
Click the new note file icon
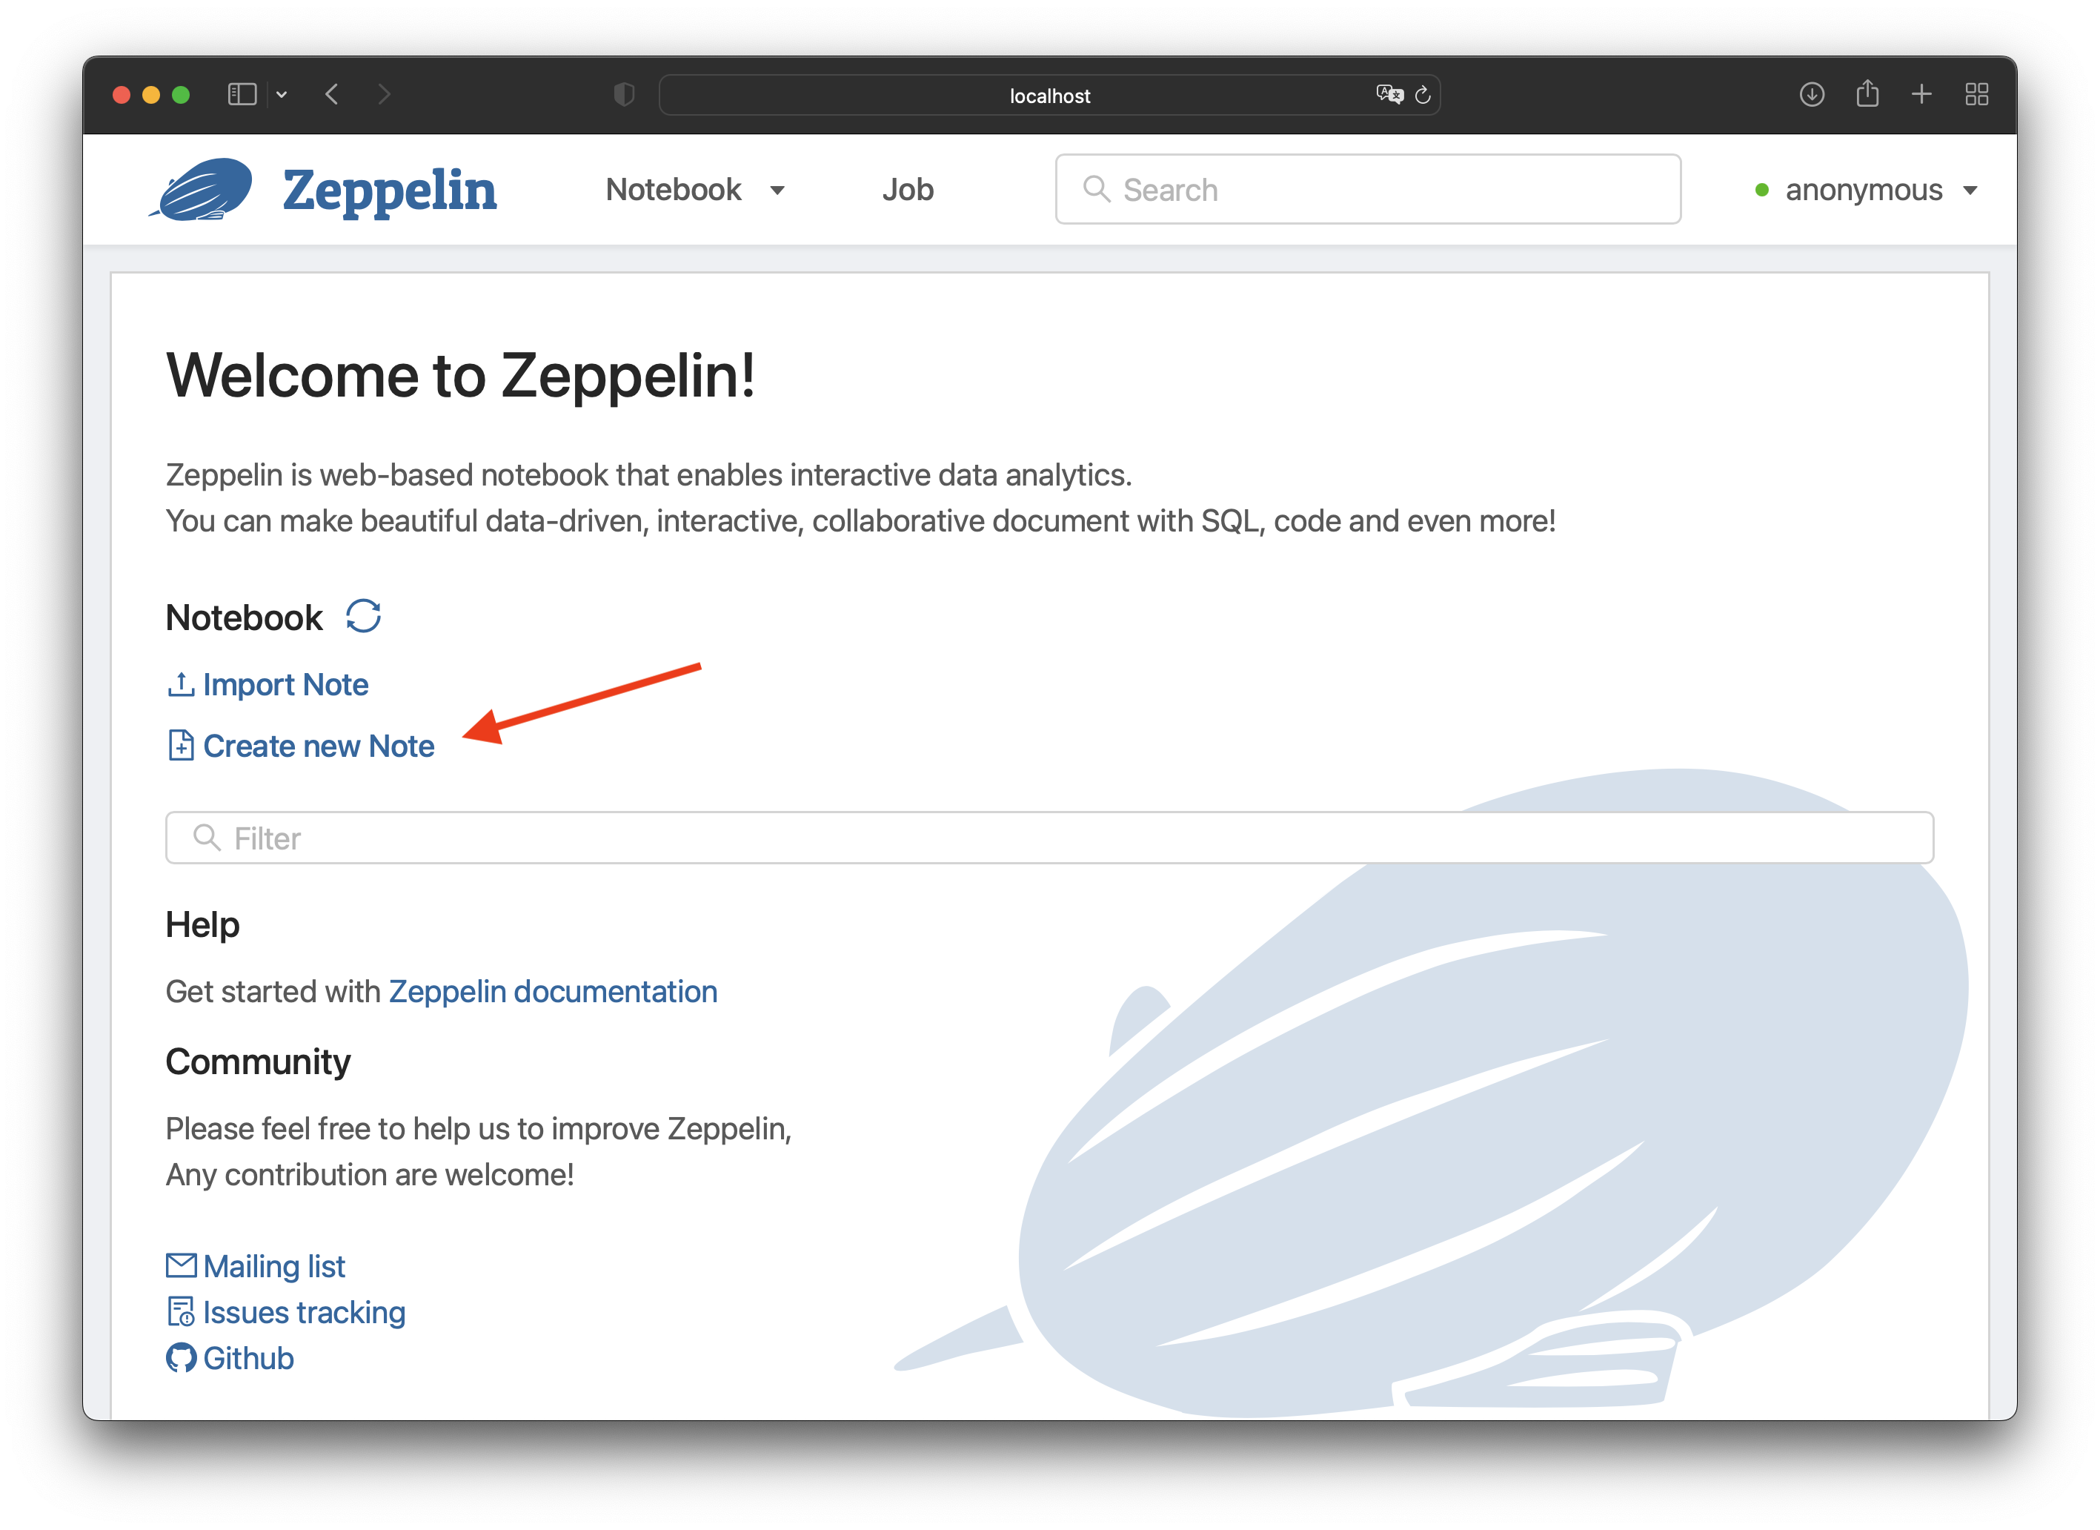click(181, 745)
